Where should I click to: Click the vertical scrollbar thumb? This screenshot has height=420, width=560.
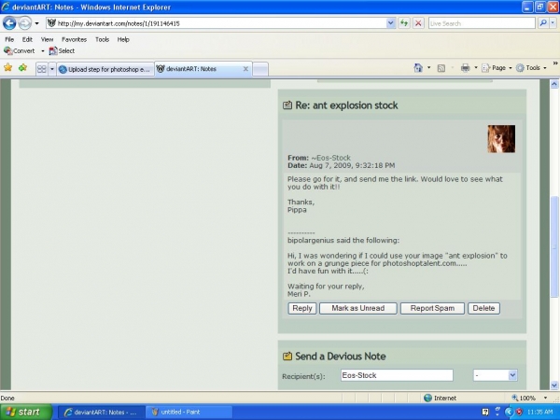tap(553, 246)
